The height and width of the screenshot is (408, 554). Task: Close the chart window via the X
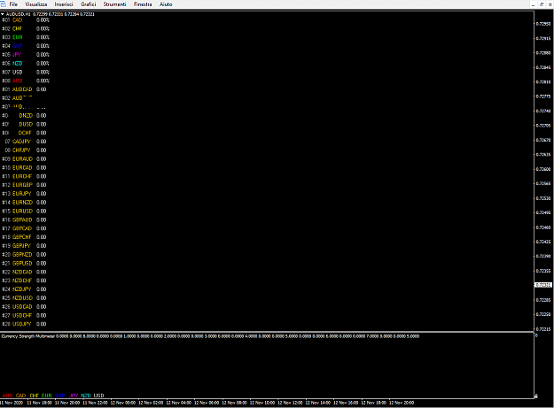point(550,4)
